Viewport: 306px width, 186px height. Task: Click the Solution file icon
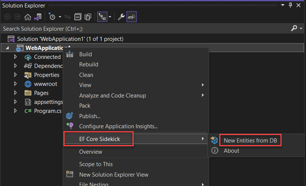[x=11, y=39]
